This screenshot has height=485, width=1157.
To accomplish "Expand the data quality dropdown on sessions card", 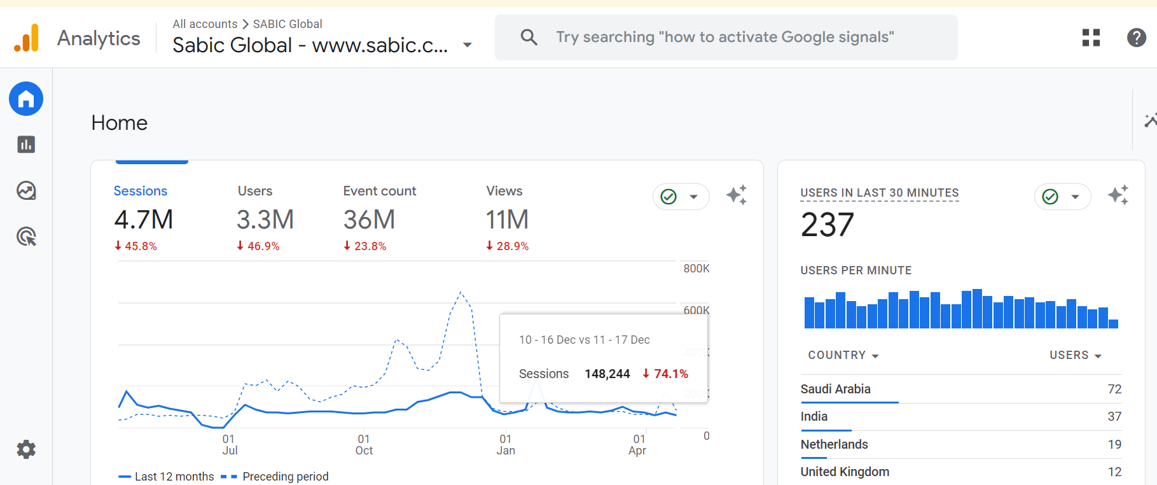I will pyautogui.click(x=694, y=197).
